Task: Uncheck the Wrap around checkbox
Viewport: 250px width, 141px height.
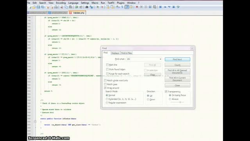Action: click(105, 88)
